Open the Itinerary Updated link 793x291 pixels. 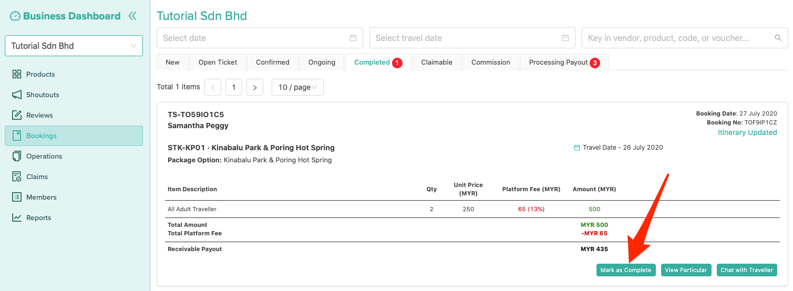pos(747,132)
